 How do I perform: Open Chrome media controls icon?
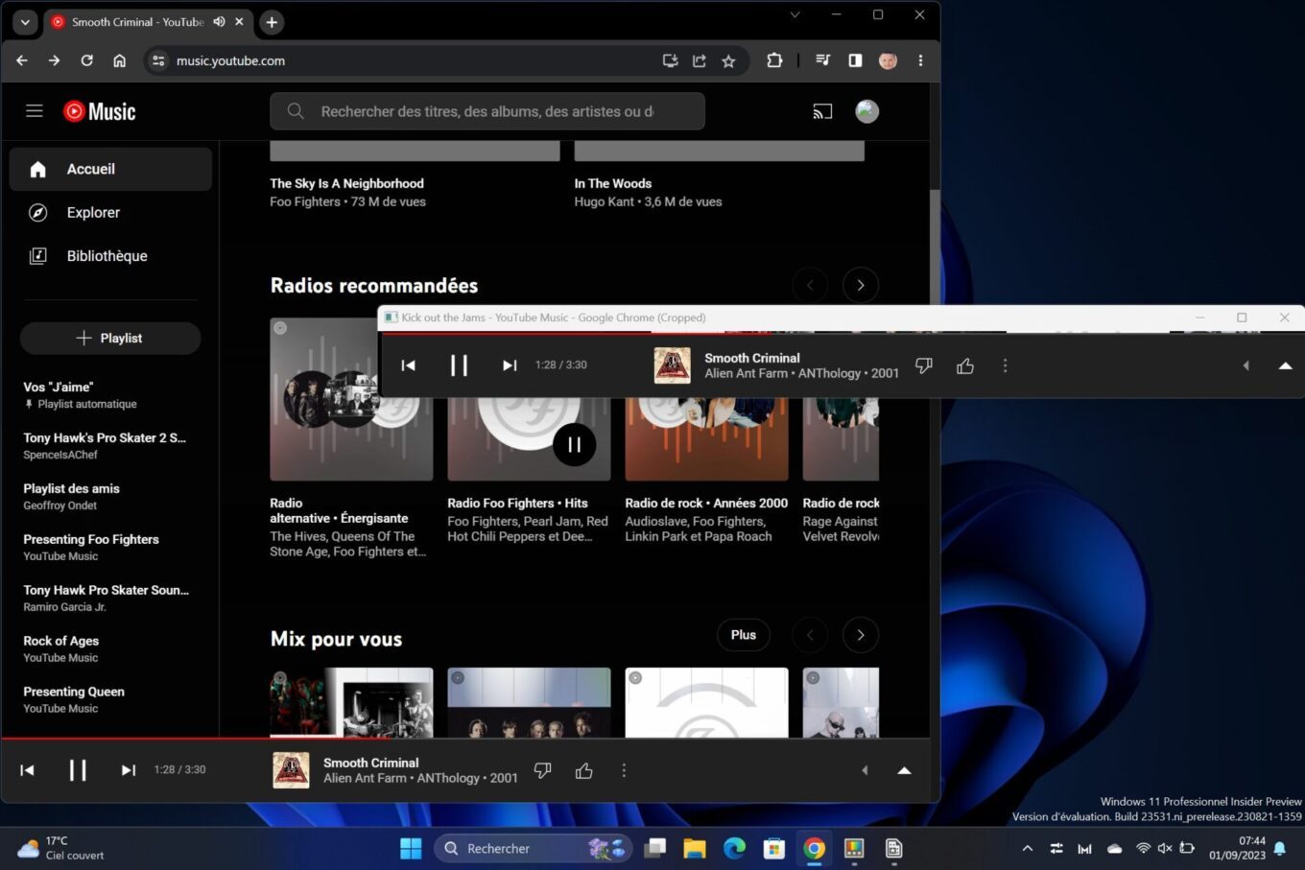point(822,60)
